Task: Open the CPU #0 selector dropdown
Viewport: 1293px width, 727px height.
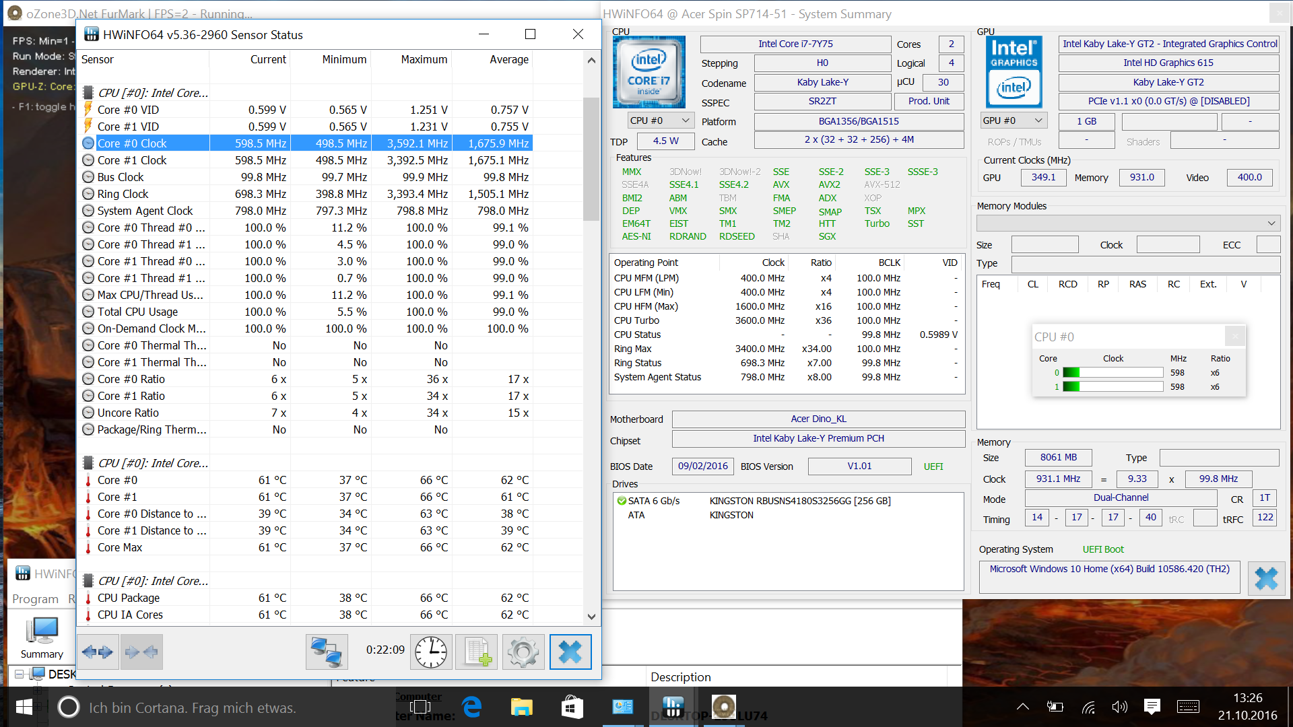Action: (659, 120)
